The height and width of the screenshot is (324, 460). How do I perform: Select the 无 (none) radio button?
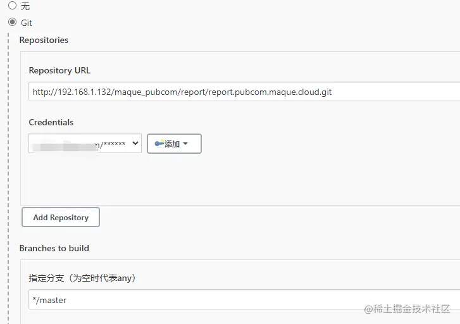pyautogui.click(x=12, y=6)
